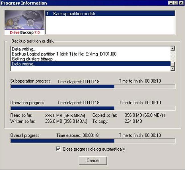185x170 pixels.
Task: Maximize the Progress Information dialog
Action: pyautogui.click(x=176, y=3)
